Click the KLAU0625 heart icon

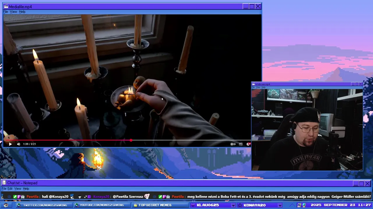(193, 205)
